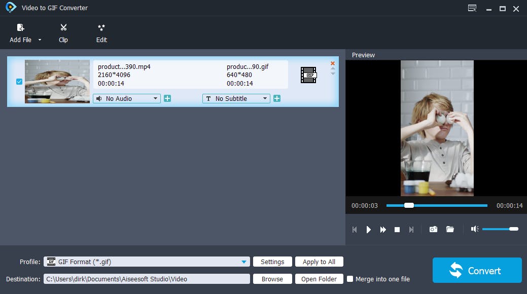Viewport: 527px width, 294px height.
Task: Click the output resolution 640*480
Action: coord(239,75)
